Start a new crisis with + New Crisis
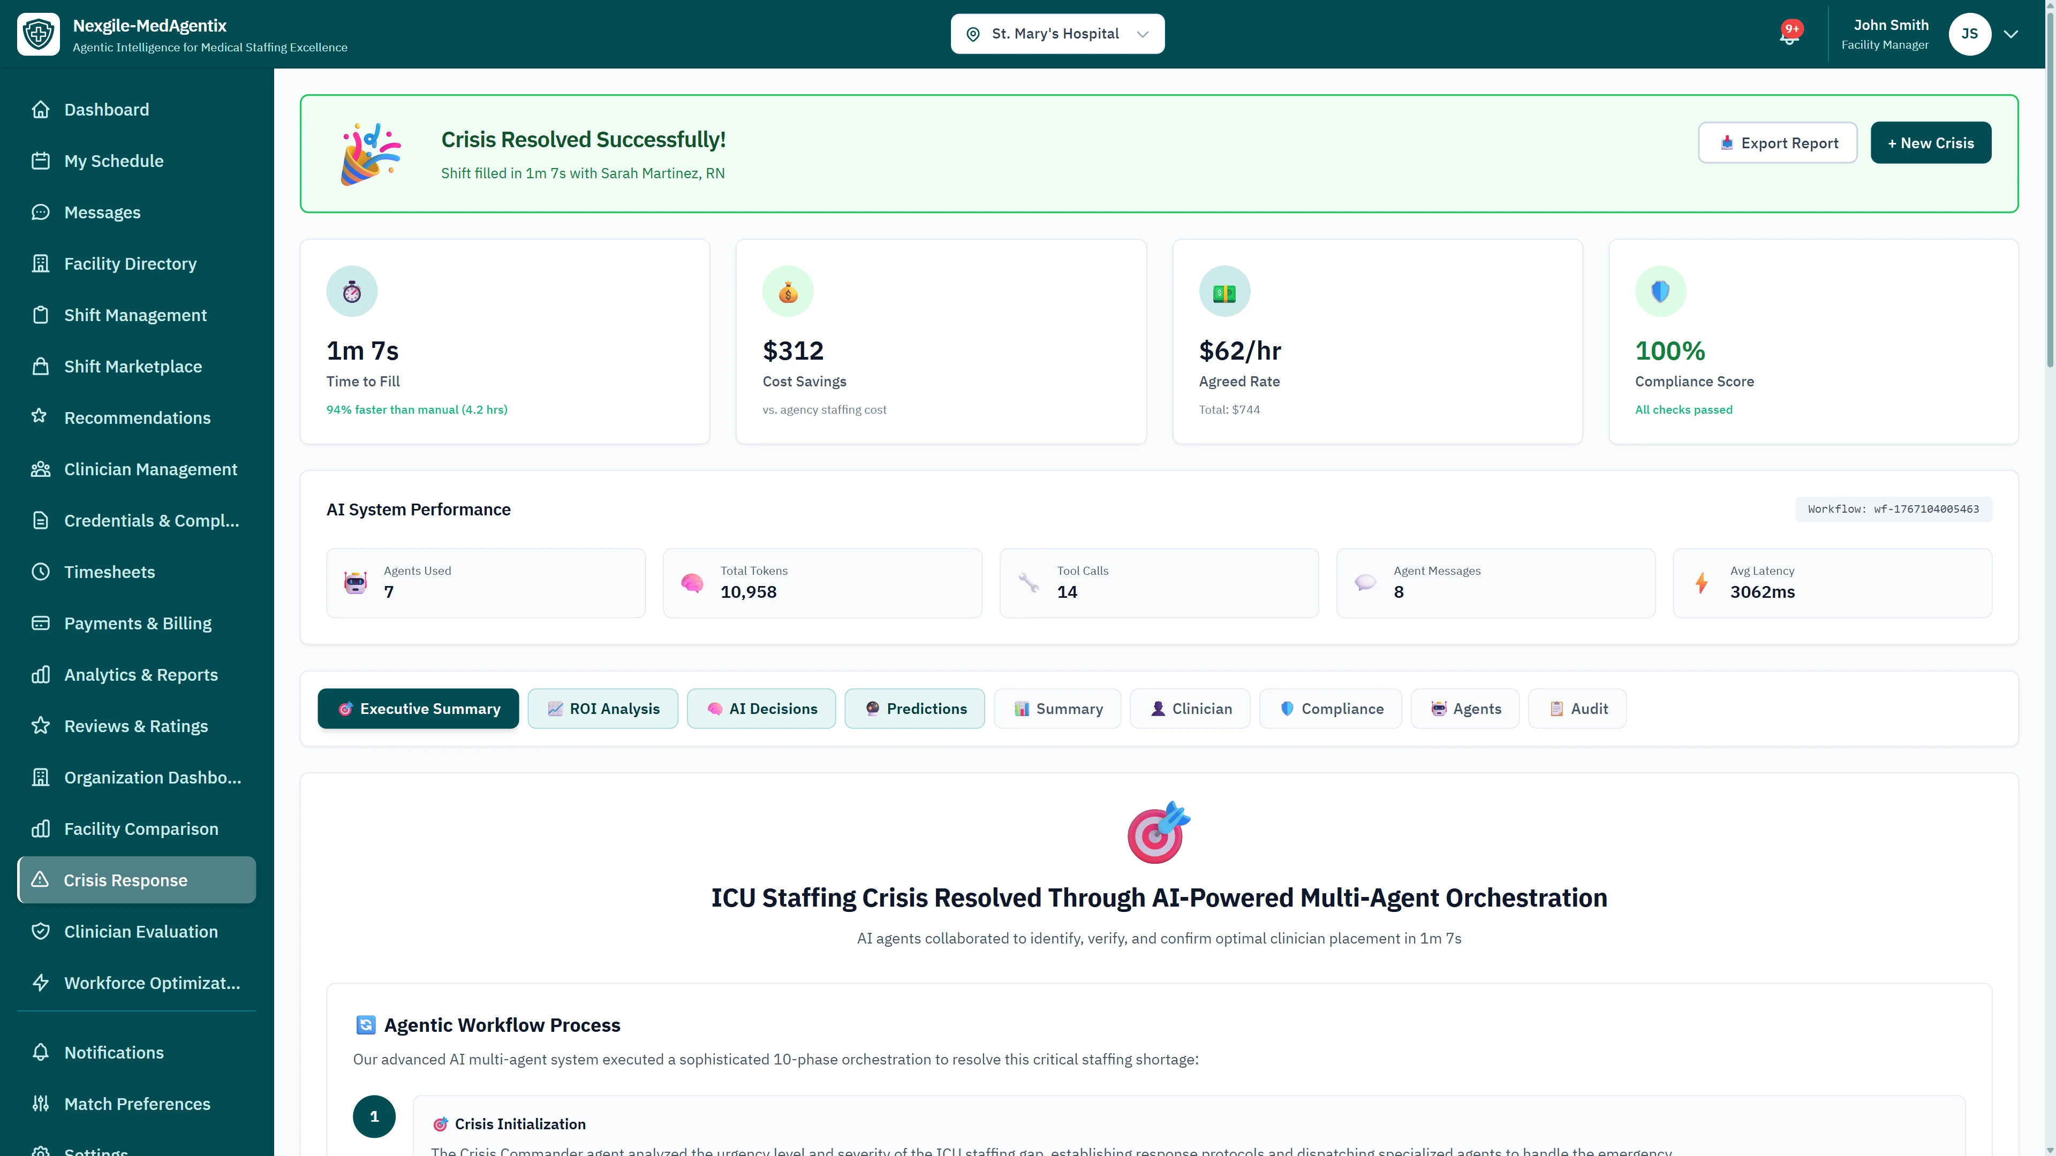The height and width of the screenshot is (1156, 2056). pyautogui.click(x=1931, y=143)
